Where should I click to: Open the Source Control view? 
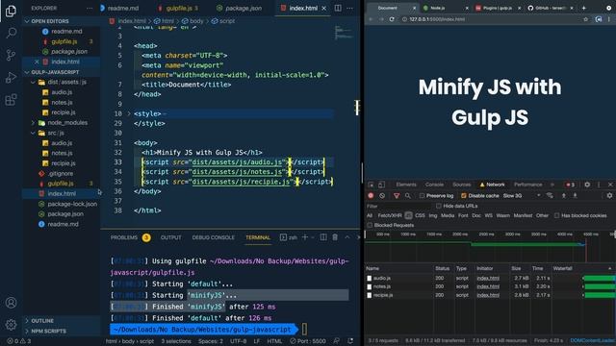coord(11,55)
